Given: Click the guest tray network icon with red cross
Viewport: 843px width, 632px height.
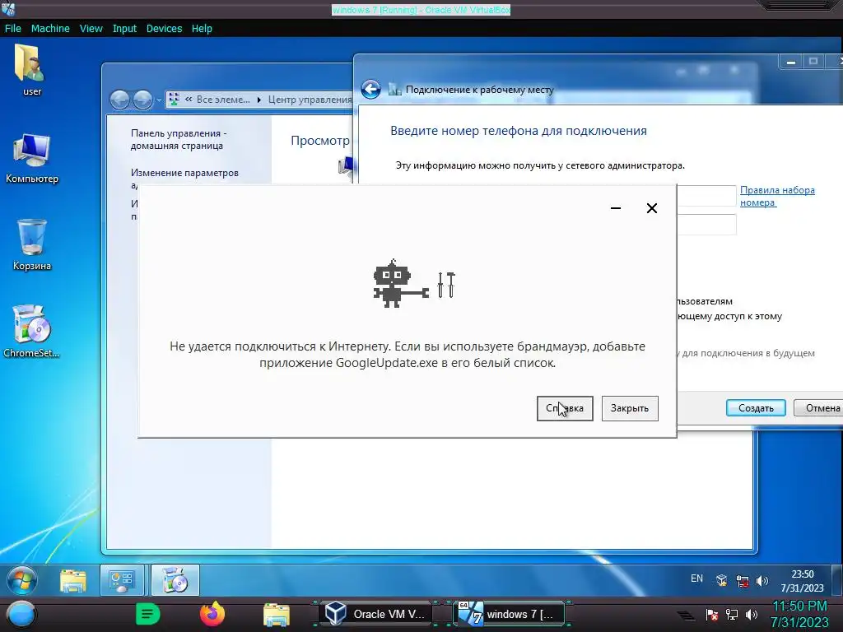Looking at the screenshot, I should pos(743,581).
